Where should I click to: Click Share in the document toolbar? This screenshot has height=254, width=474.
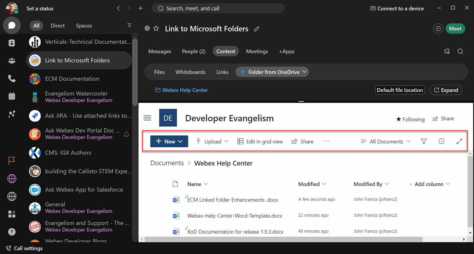(x=302, y=141)
